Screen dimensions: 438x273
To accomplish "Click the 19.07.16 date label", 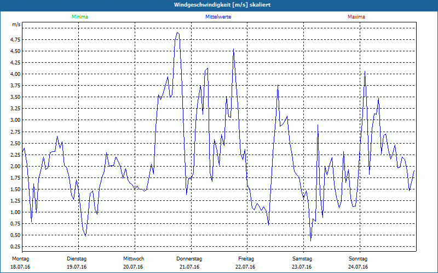I will (x=77, y=267).
